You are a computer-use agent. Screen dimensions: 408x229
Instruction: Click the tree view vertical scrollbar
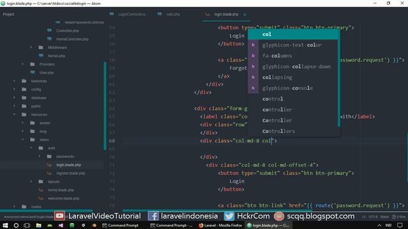[105, 106]
